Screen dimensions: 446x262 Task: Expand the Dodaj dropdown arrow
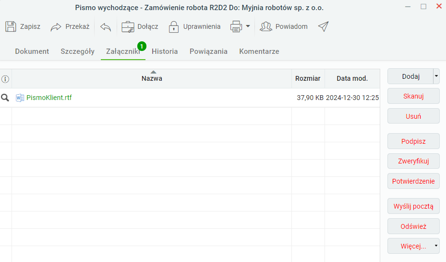tap(436, 76)
